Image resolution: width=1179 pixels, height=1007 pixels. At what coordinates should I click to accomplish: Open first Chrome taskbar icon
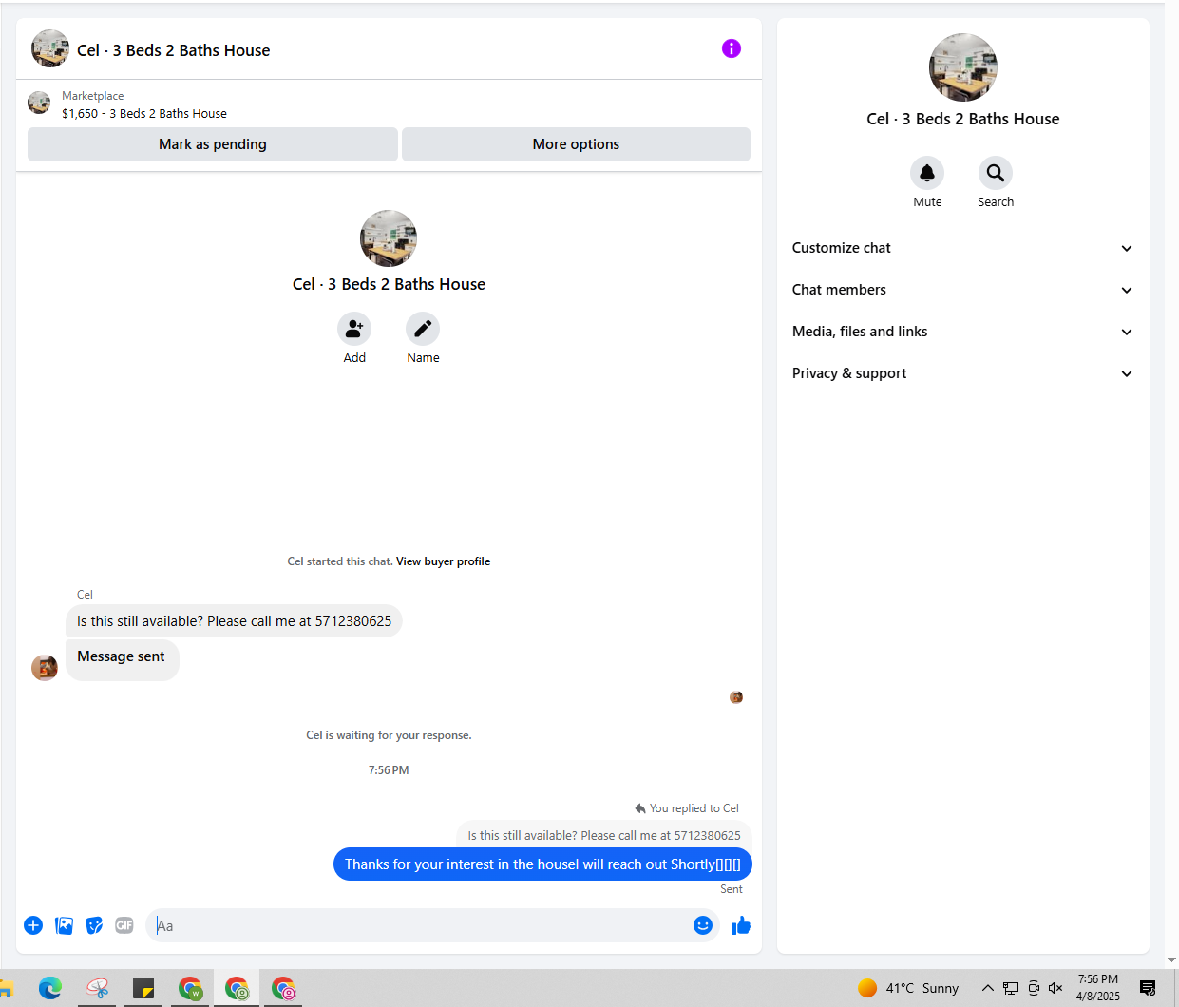pyautogui.click(x=190, y=988)
